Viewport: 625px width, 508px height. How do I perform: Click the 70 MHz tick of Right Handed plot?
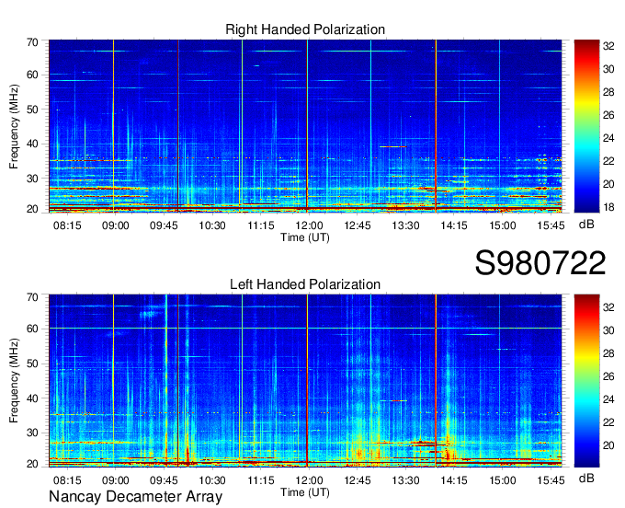[32, 42]
